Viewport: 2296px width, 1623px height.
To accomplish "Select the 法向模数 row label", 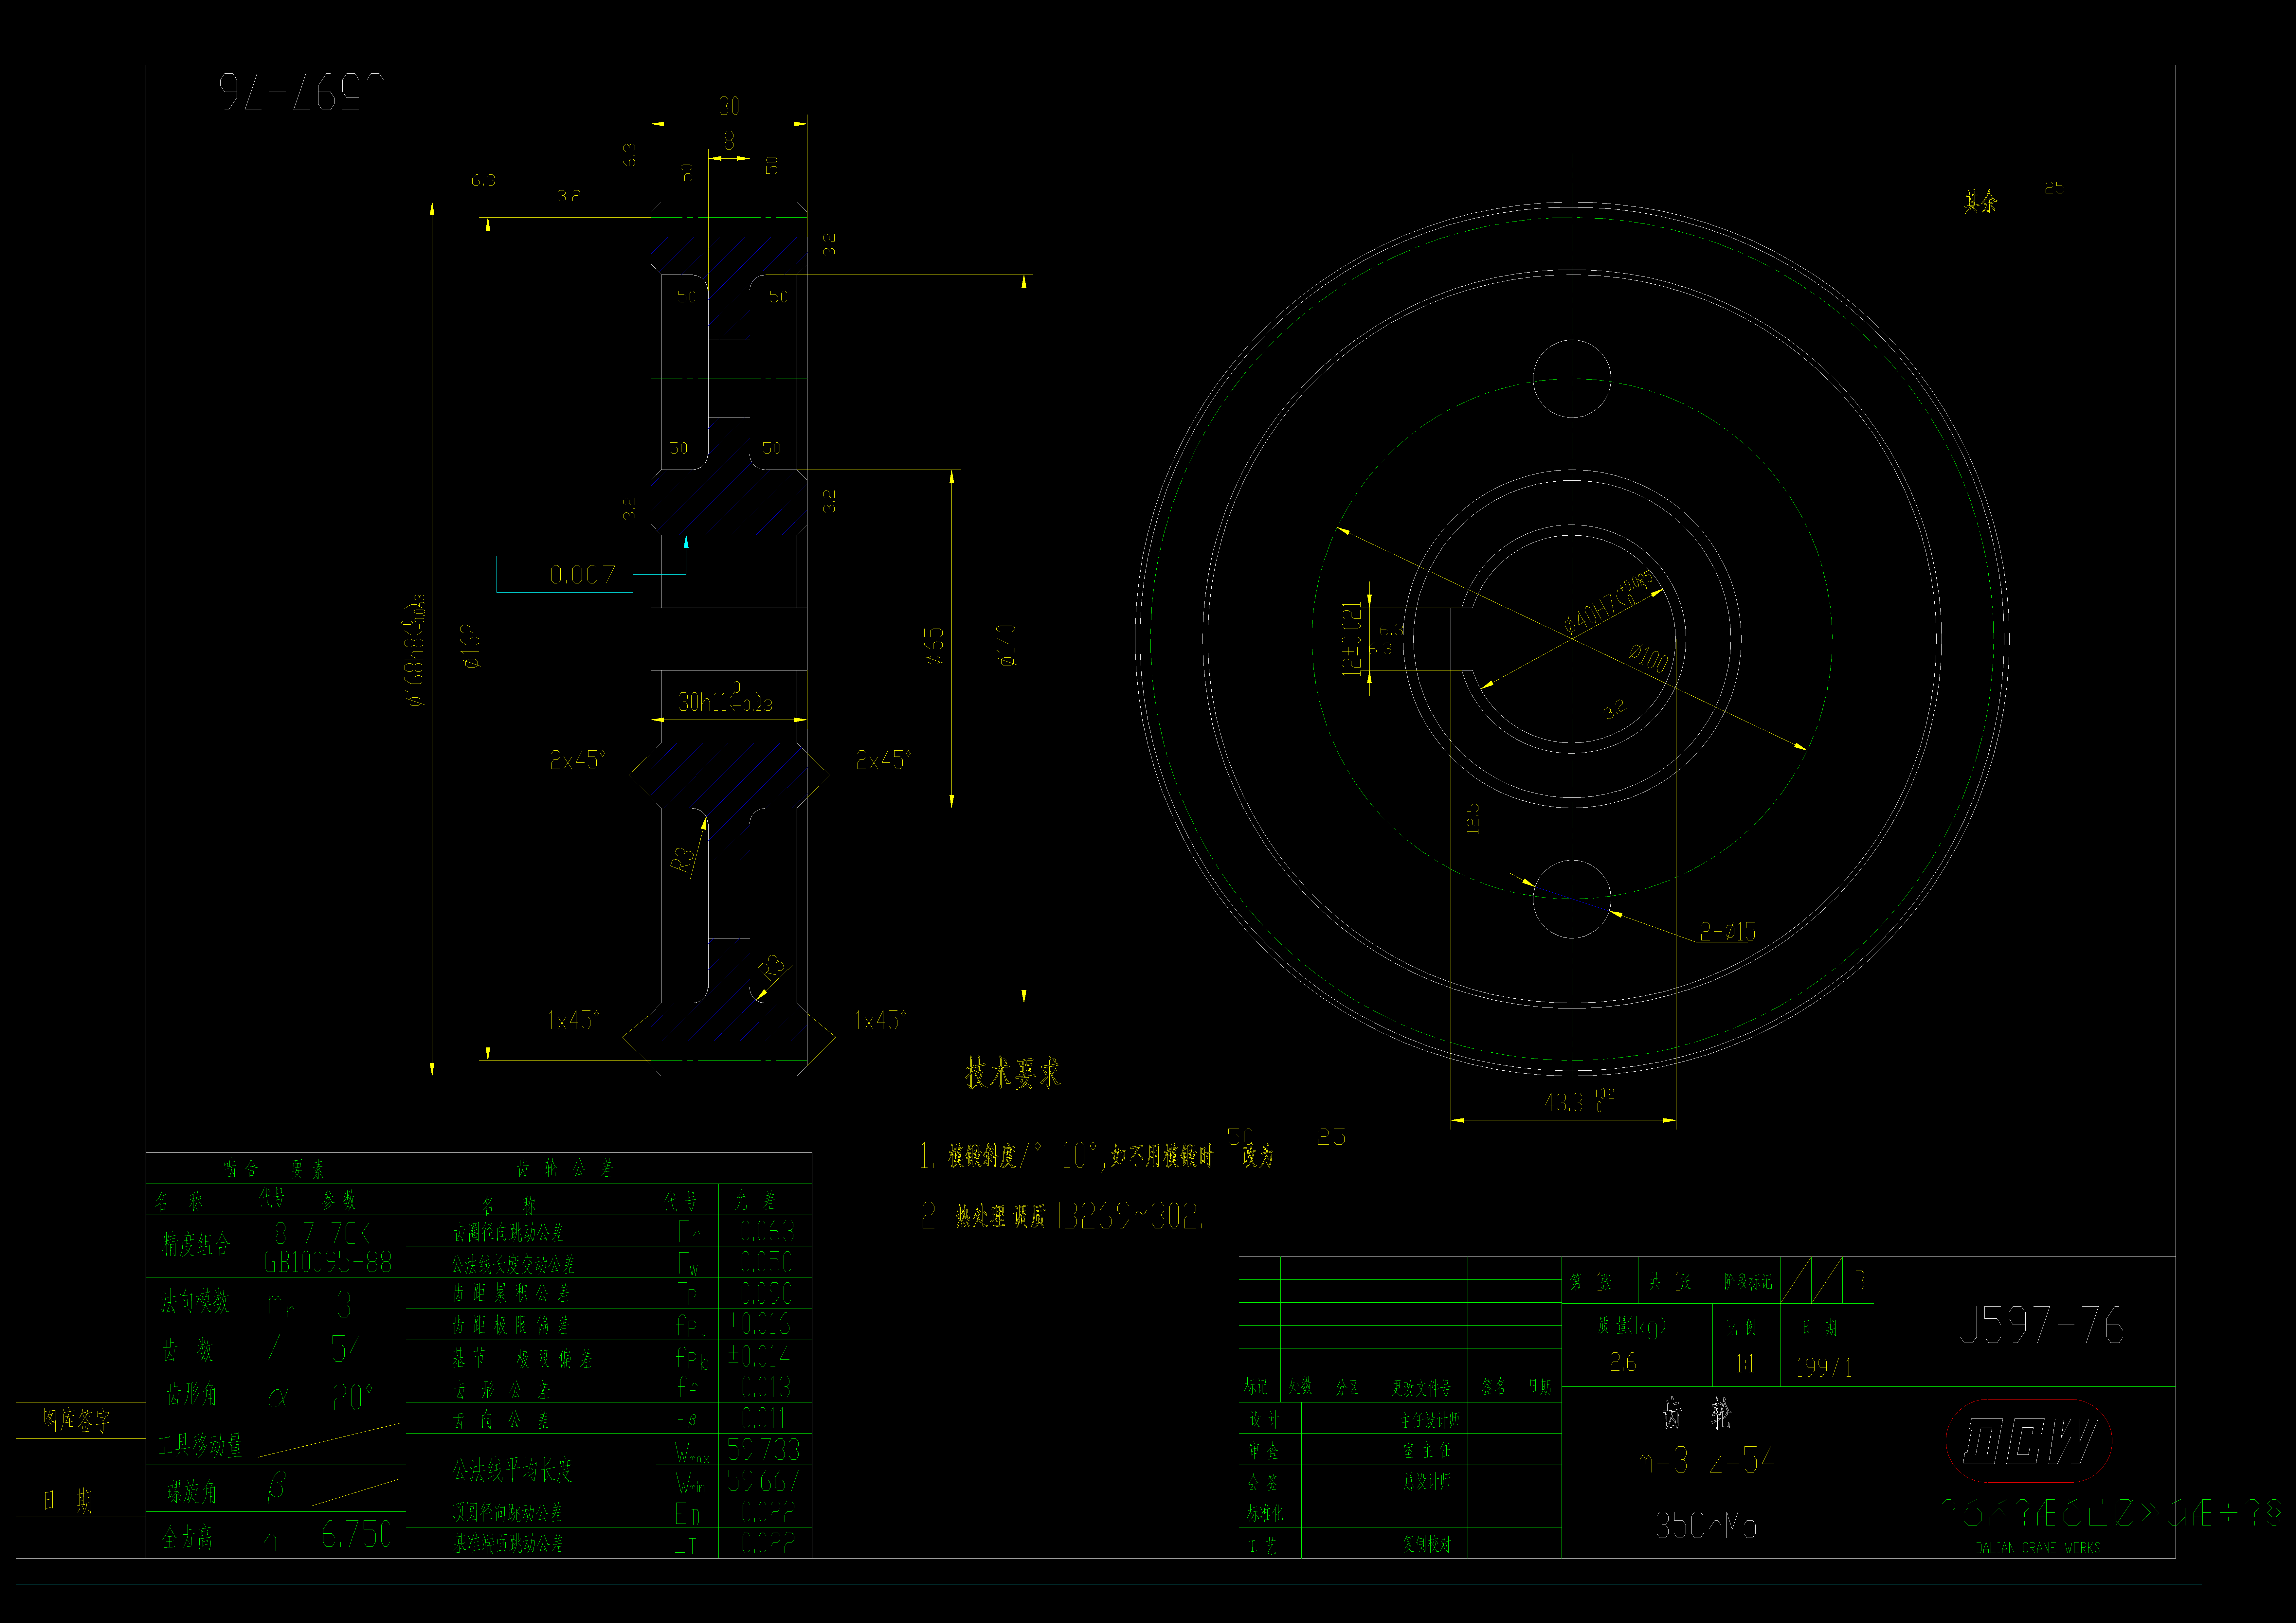I will (195, 1301).
